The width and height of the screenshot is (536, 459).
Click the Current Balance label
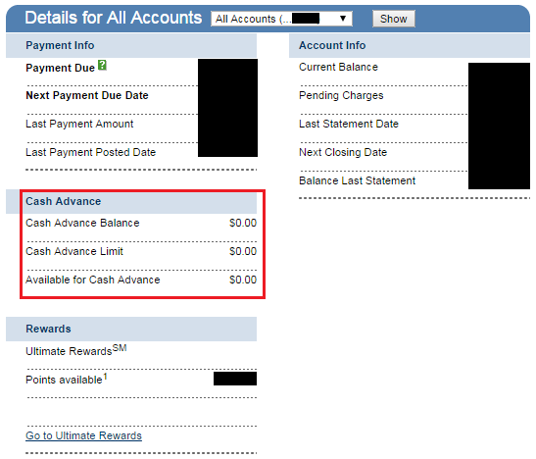[338, 67]
